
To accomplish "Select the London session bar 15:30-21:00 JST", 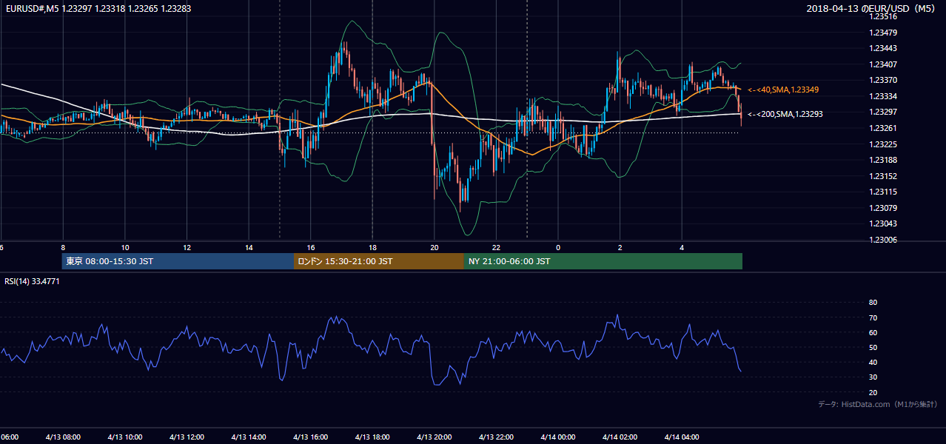I will [379, 261].
